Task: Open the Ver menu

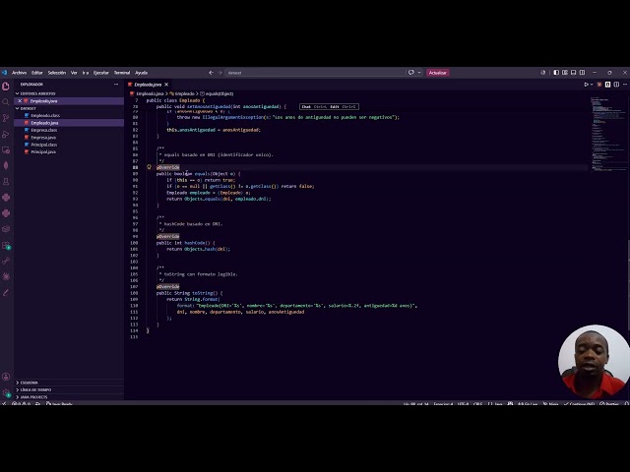Action: [x=74, y=73]
